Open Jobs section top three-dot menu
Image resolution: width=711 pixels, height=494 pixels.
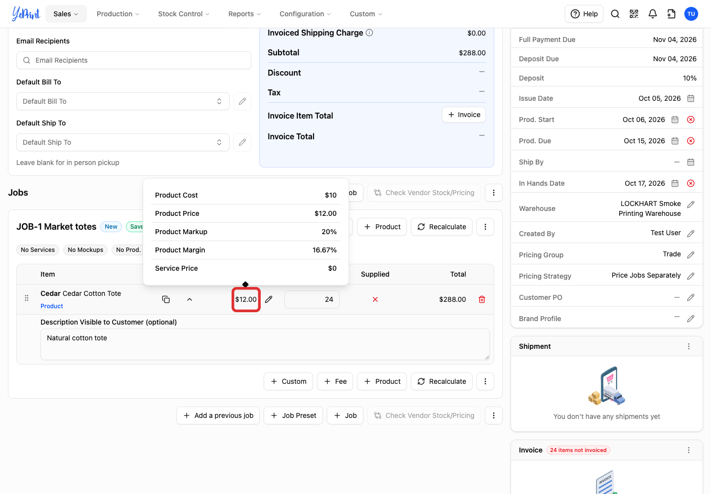(x=494, y=193)
